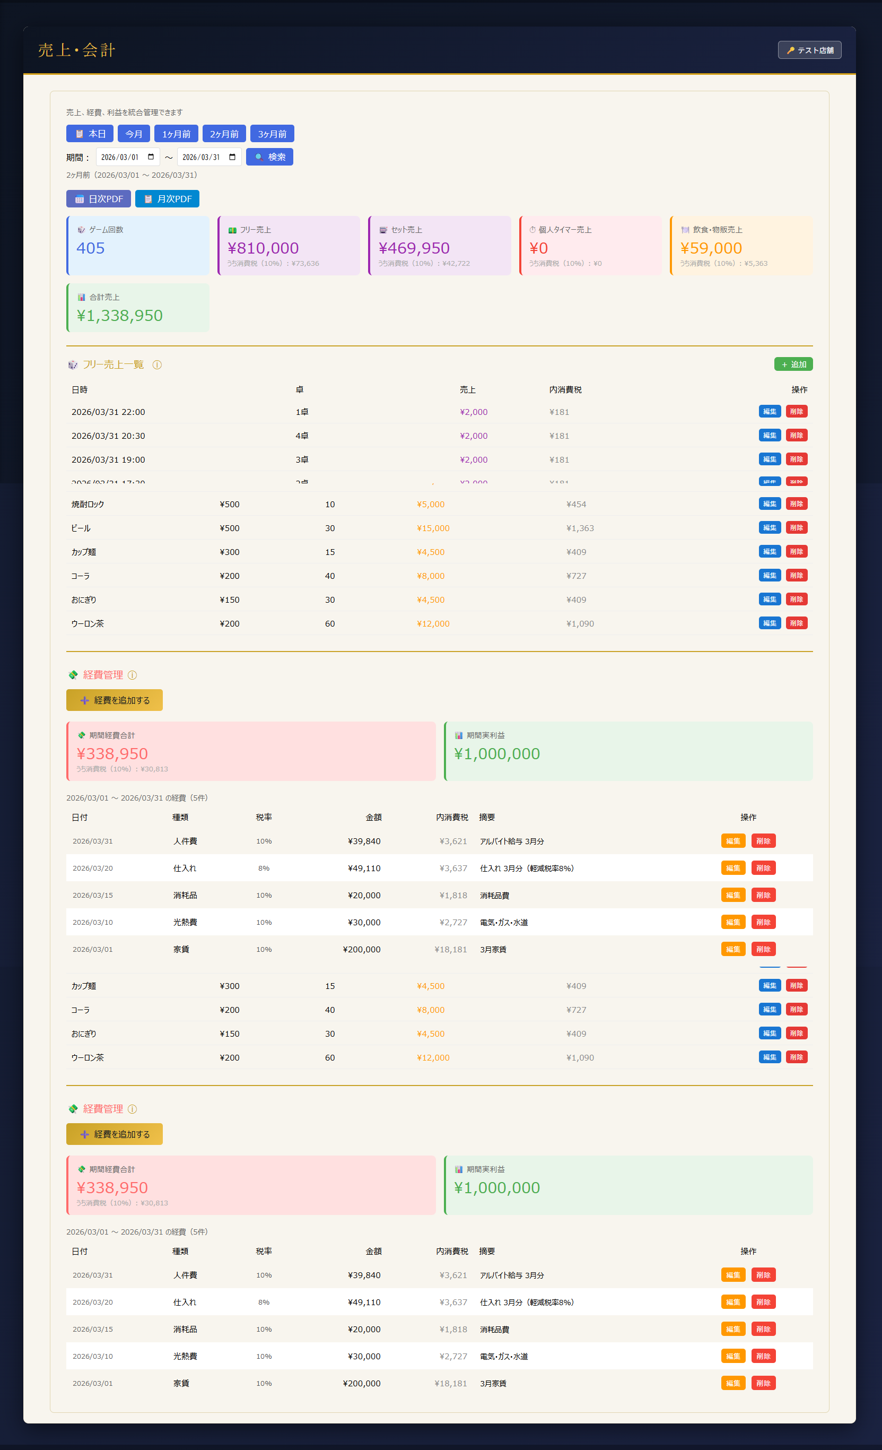The height and width of the screenshot is (1450, 882).
Task: Click the tax note ¥73,636 under フリー売上
Action: click(x=273, y=264)
